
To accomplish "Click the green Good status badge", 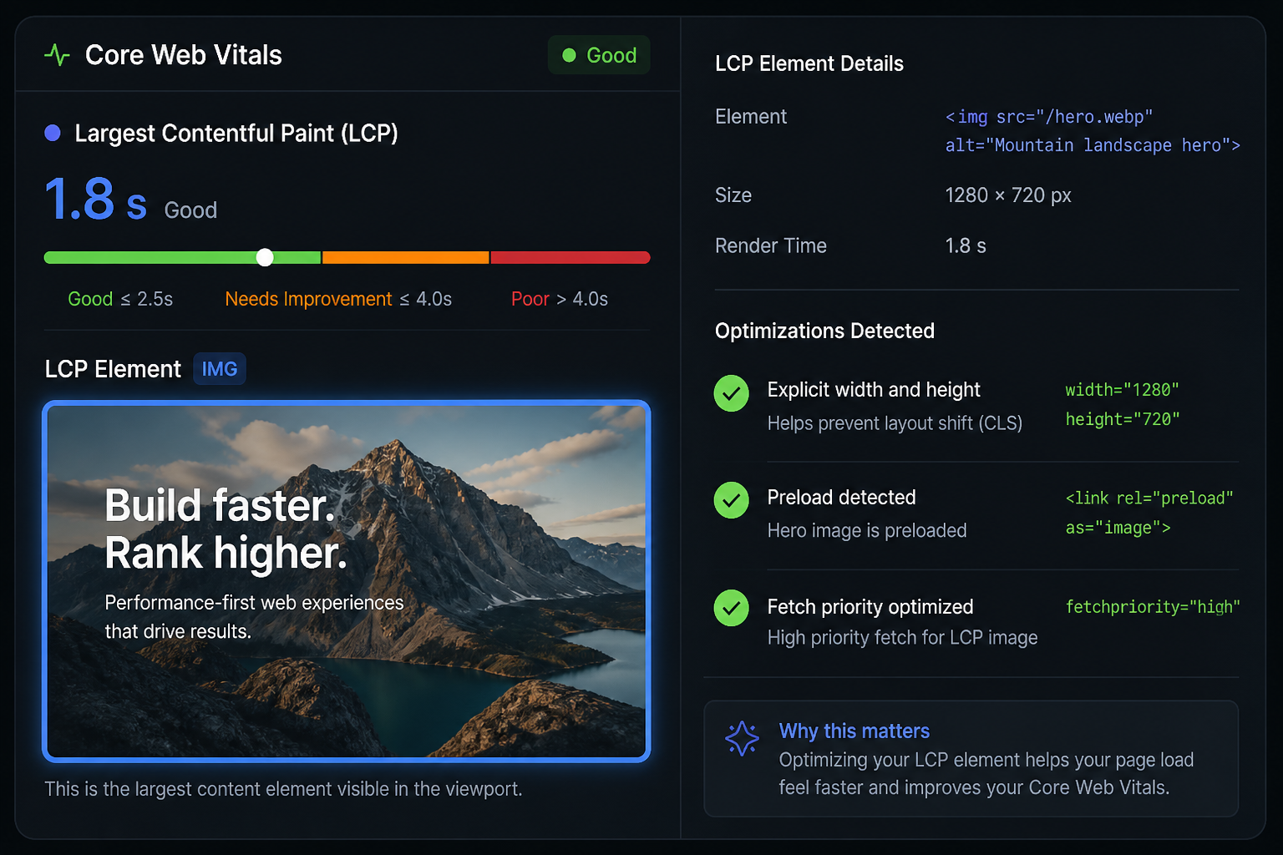I will (x=599, y=55).
